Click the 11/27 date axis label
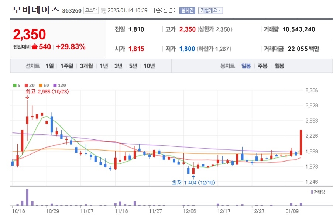The width and height of the screenshot is (333, 223). (x=155, y=211)
